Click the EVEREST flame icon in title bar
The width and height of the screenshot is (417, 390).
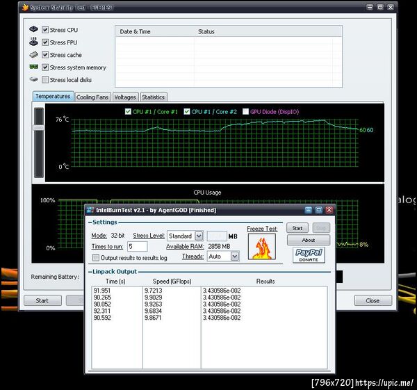coord(25,7)
